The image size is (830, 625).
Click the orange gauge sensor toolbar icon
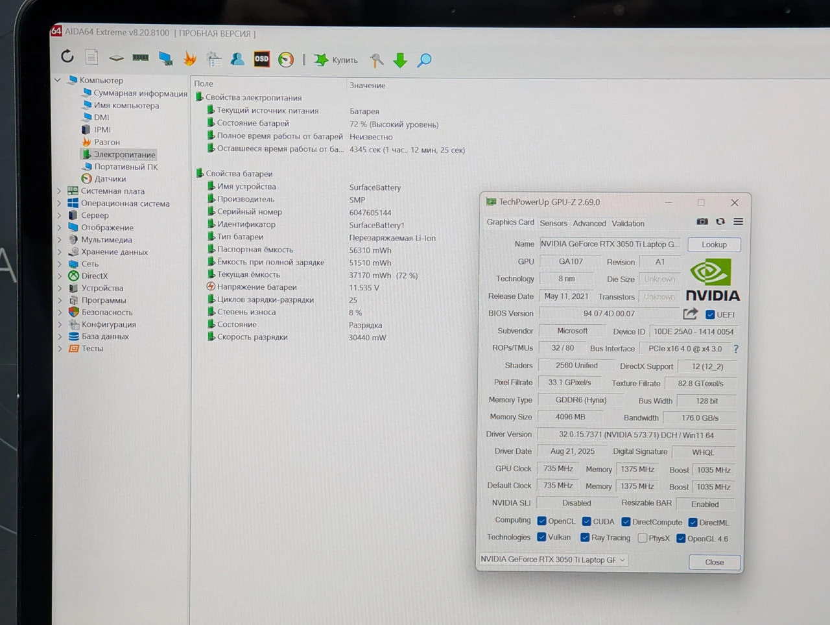point(286,60)
